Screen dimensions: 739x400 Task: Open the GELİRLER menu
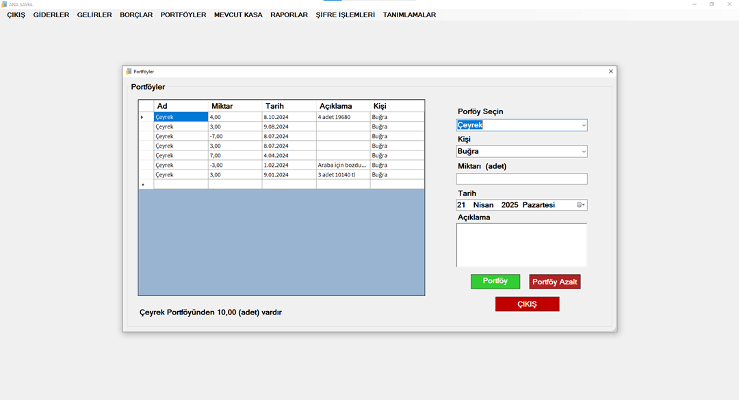point(94,14)
